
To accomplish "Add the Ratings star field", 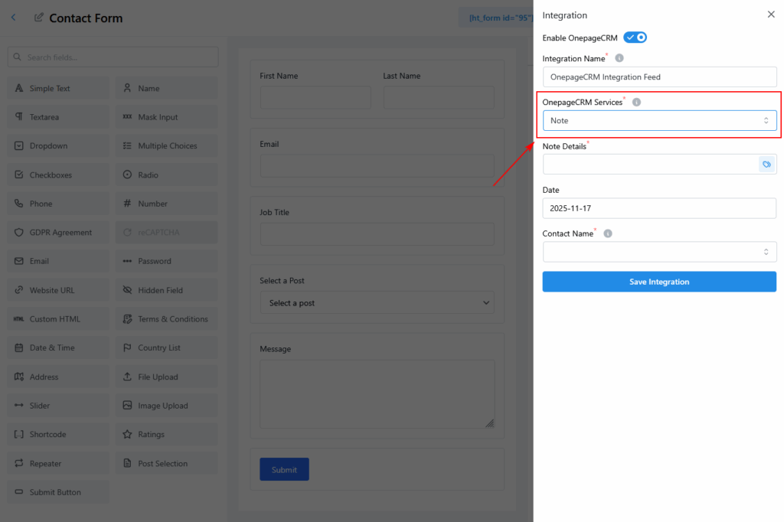I will pyautogui.click(x=166, y=435).
